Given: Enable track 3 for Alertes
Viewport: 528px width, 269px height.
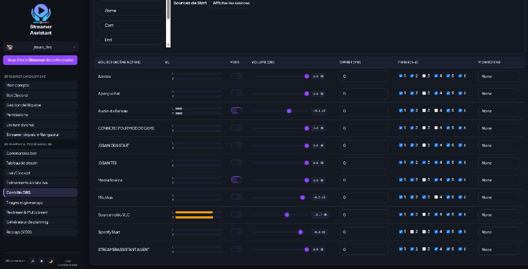Looking at the screenshot, I should [424, 76].
